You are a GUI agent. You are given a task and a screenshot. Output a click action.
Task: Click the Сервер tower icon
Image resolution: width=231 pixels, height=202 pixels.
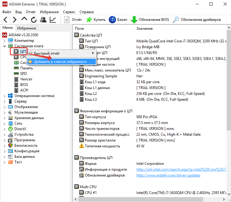(x=10, y=101)
